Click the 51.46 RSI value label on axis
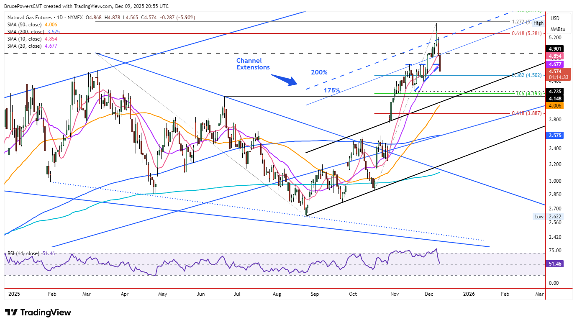This screenshot has width=577, height=325. tap(555, 265)
